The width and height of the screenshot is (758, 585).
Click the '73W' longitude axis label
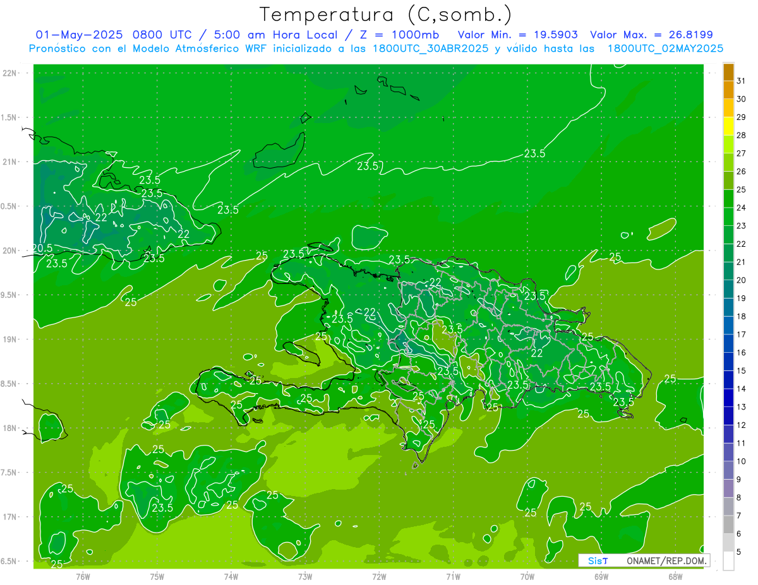[305, 576]
